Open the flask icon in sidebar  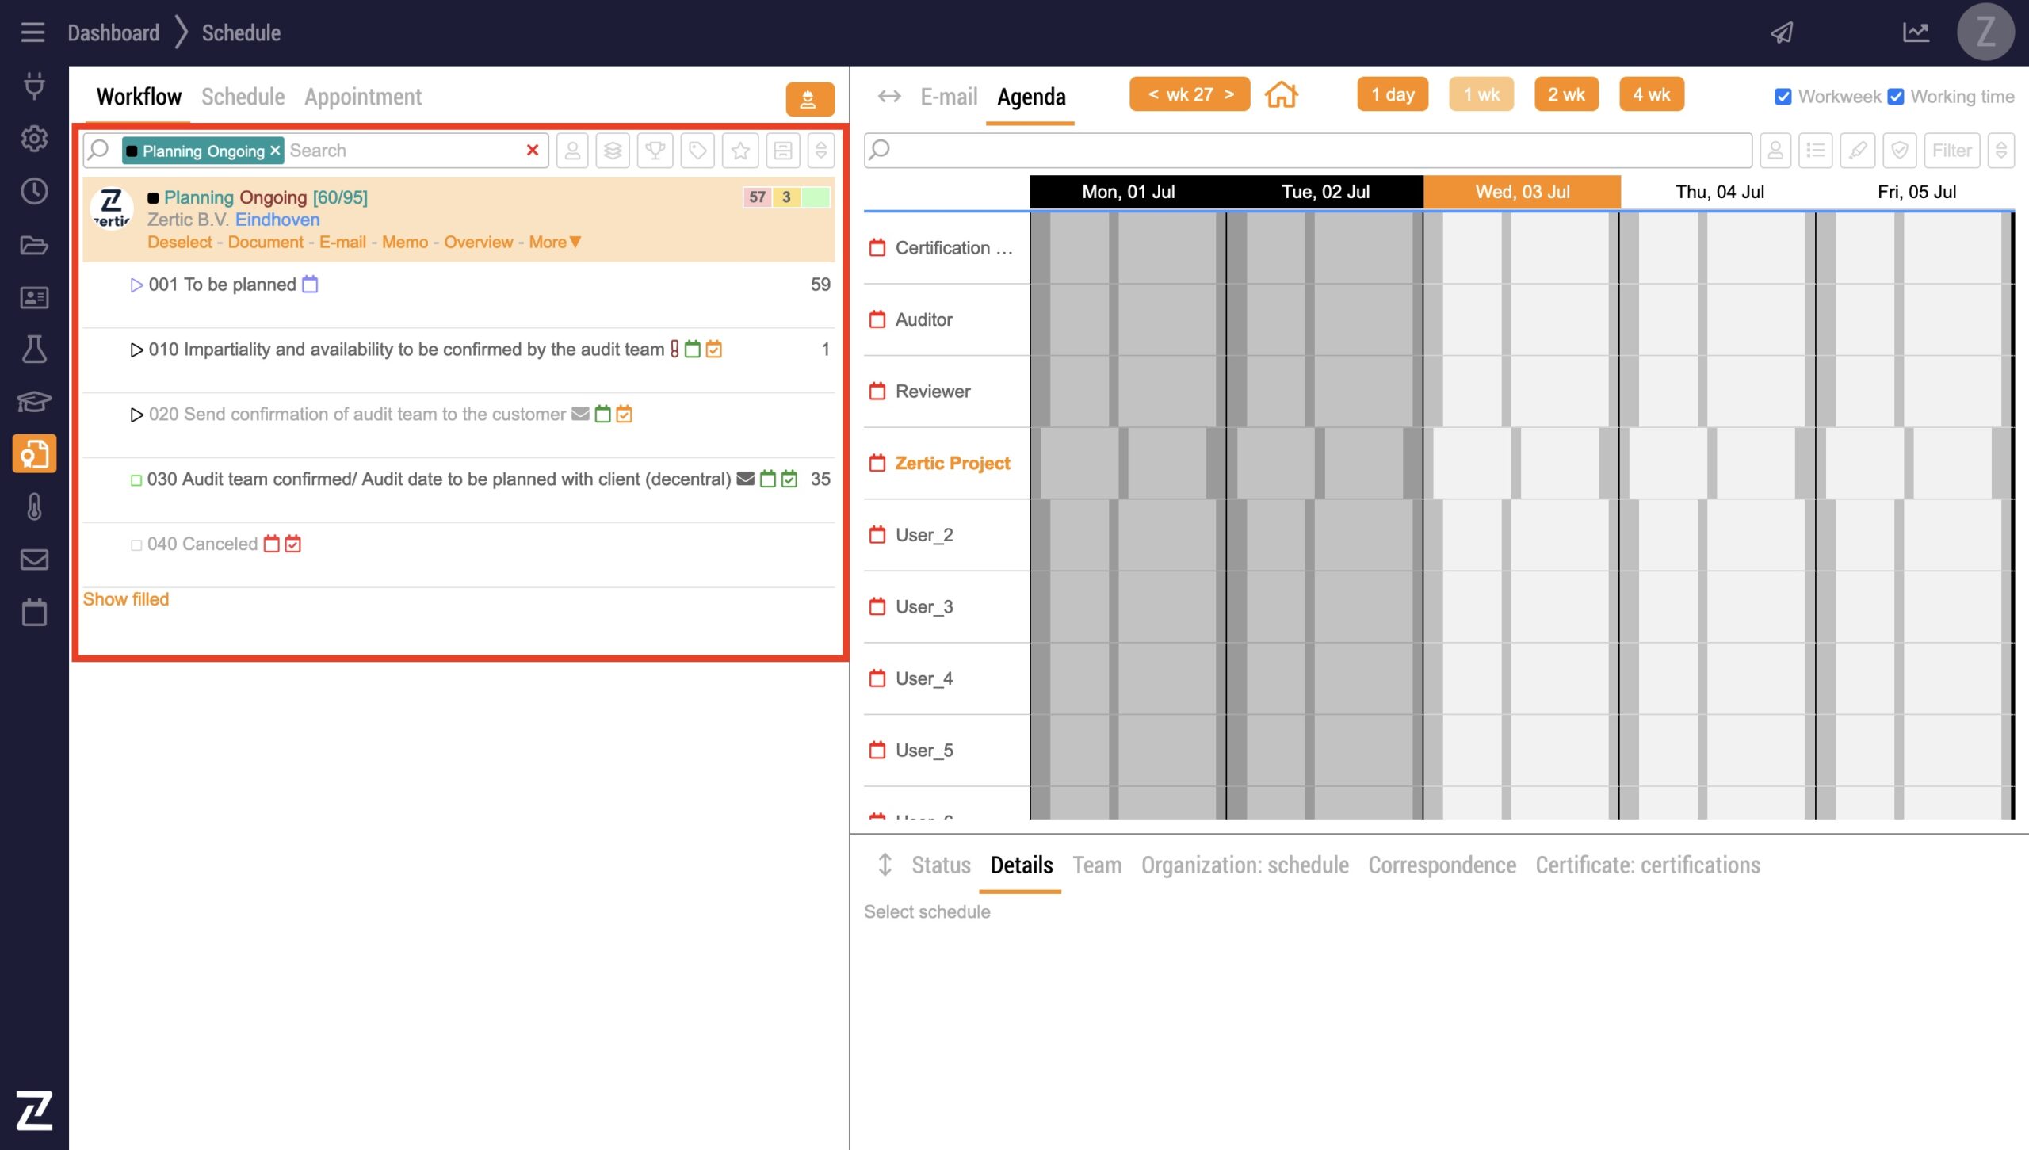click(34, 350)
